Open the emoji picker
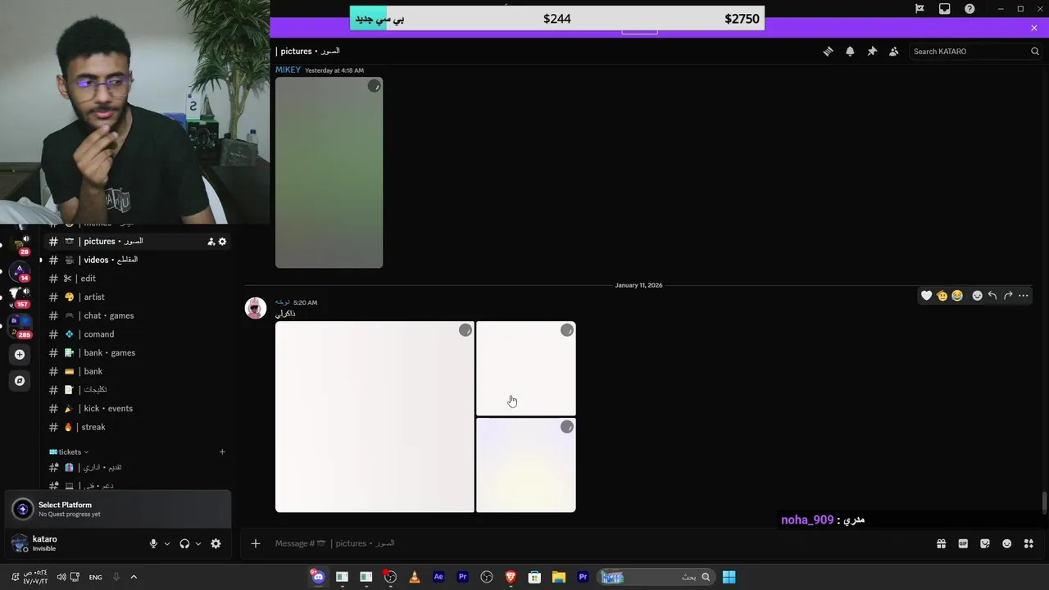Viewport: 1049px width, 590px height. pyautogui.click(x=1007, y=543)
